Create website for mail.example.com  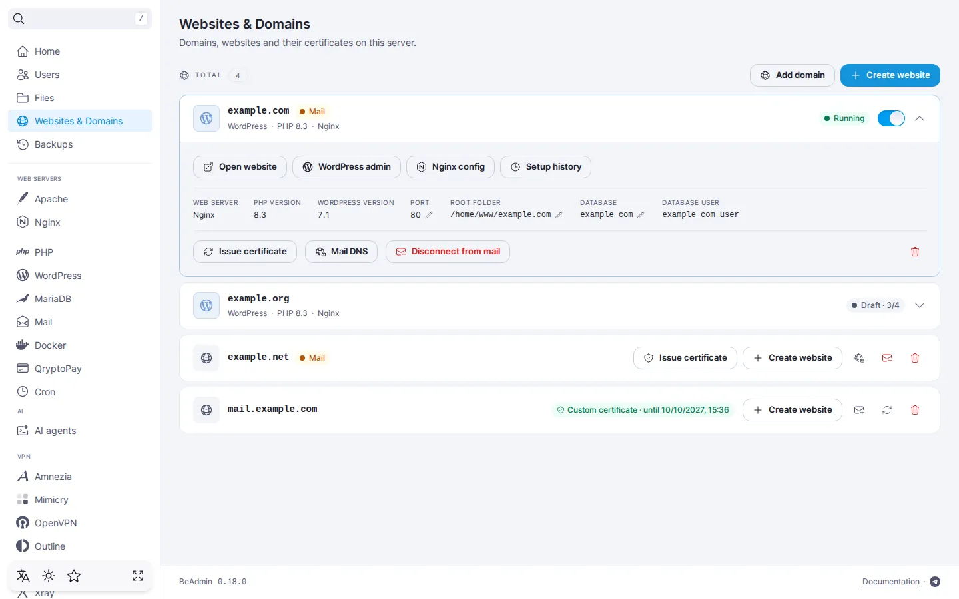point(793,410)
